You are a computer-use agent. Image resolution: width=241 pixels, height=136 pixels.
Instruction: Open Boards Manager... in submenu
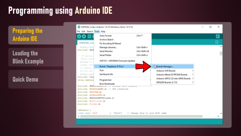point(172,67)
